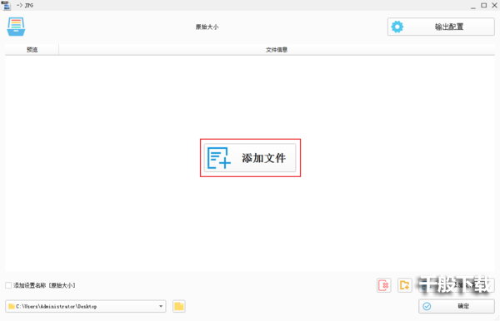Browse output folder with the yellow folder icon
This screenshot has height=321, width=500.
pos(179,306)
